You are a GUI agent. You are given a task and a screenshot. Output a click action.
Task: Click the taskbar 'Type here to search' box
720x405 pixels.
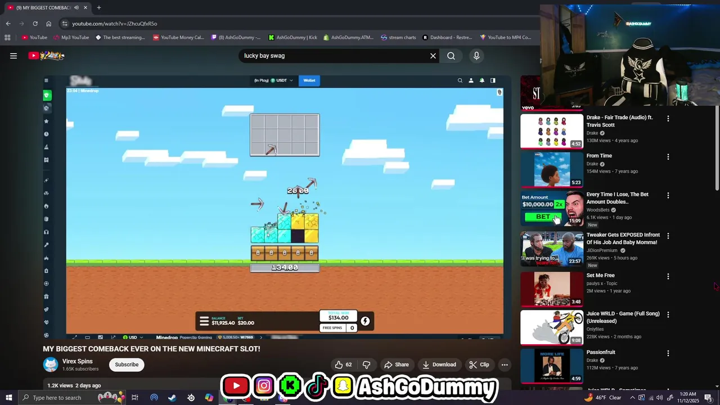(72, 398)
